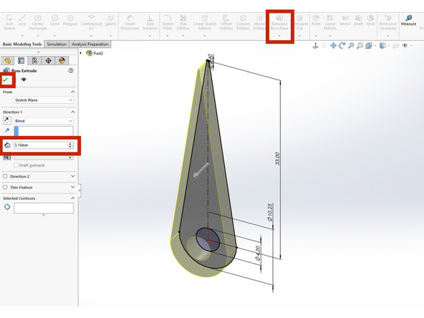Click the Convert Entities tool
424x318 pixels.
point(243,22)
